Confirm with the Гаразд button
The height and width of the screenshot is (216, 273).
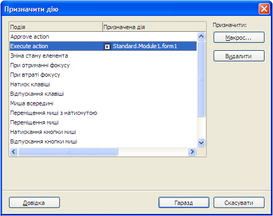coord(184,203)
